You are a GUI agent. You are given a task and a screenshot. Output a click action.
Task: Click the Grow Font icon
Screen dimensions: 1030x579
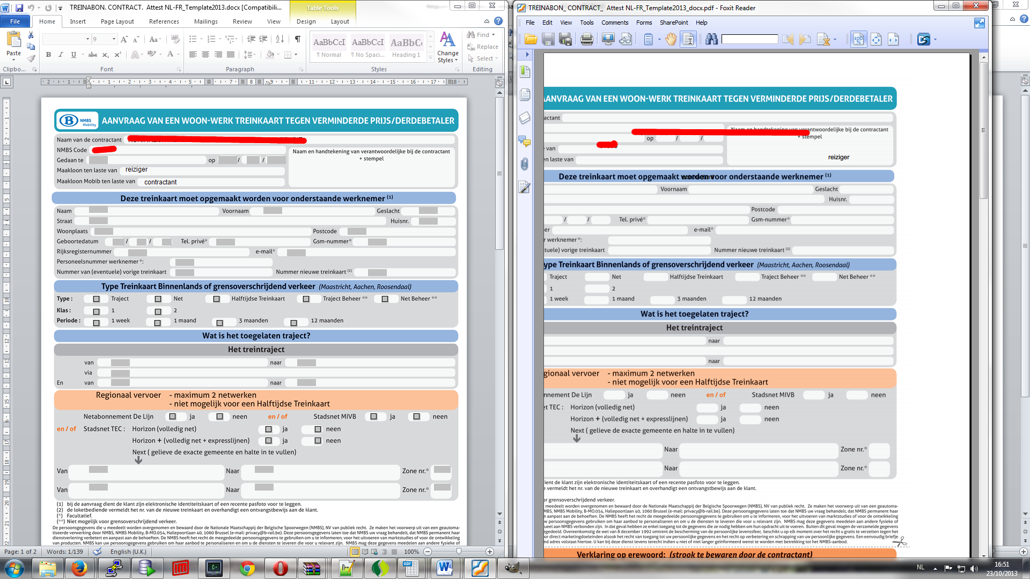pyautogui.click(x=124, y=39)
